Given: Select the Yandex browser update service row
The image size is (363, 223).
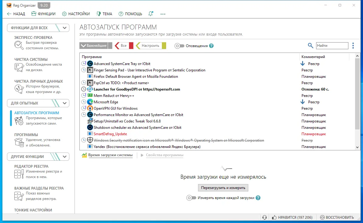Looking at the screenshot, I should (217, 146).
